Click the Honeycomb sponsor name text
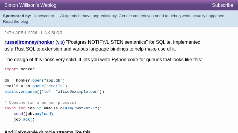Screen dimensions: 238x133 [44, 16]
